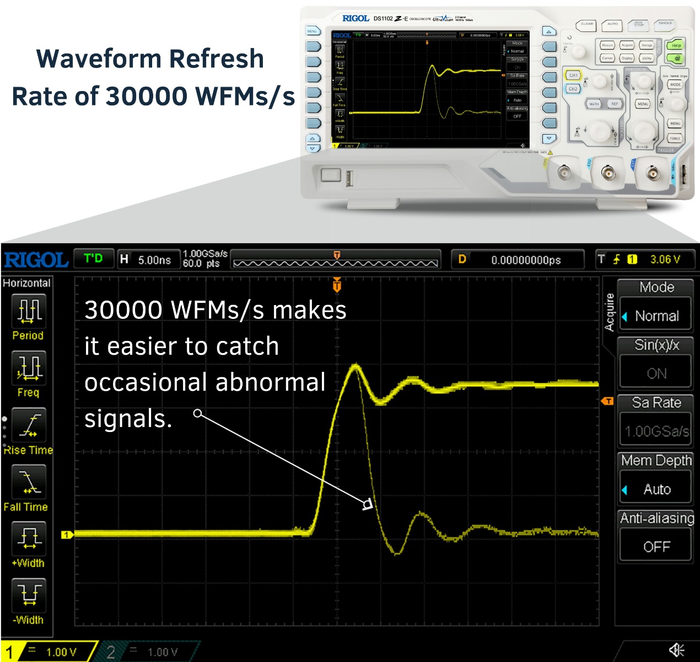Screen dimensions: 700x662
Task: Click the sound speaker icon on enlarged screen
Action: 676,650
